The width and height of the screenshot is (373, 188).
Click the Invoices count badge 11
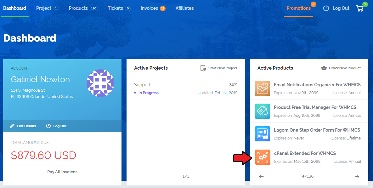pos(163,9)
